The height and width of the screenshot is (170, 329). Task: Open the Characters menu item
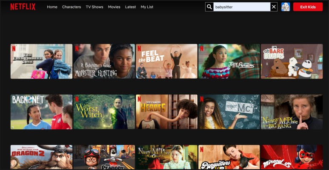[x=72, y=7]
